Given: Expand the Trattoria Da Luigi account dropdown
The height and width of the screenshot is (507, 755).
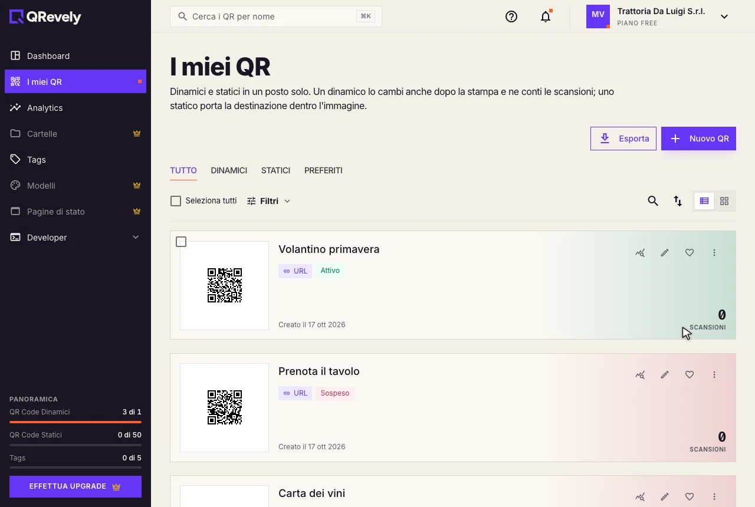Looking at the screenshot, I should tap(724, 17).
